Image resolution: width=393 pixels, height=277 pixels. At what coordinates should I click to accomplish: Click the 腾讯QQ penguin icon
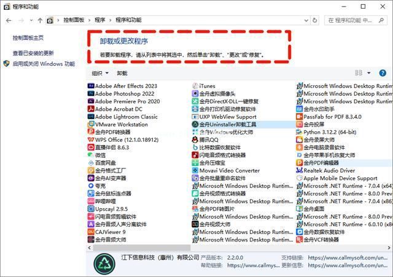195,139
